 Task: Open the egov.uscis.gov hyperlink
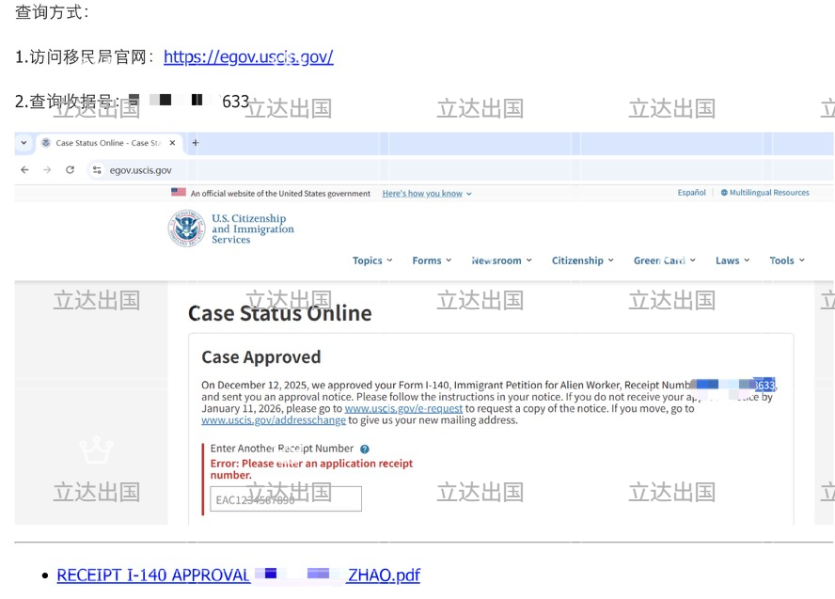[x=248, y=57]
